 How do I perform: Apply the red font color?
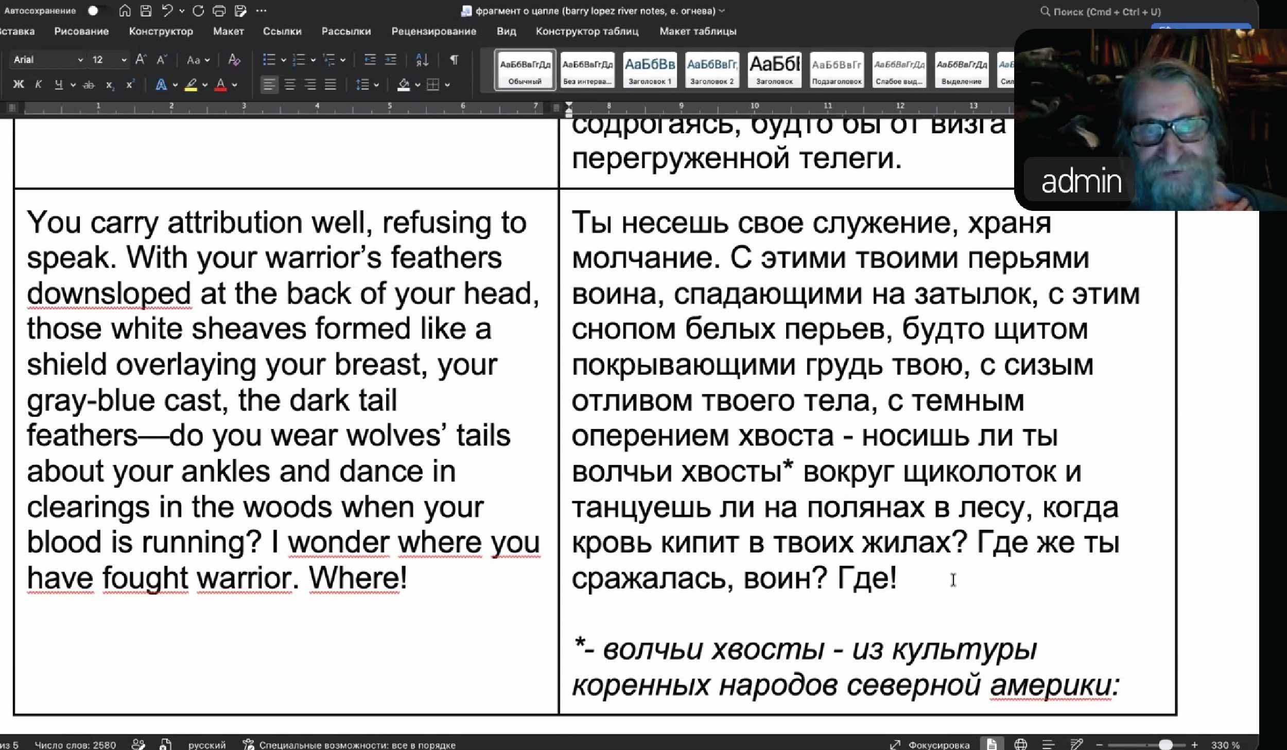click(220, 85)
